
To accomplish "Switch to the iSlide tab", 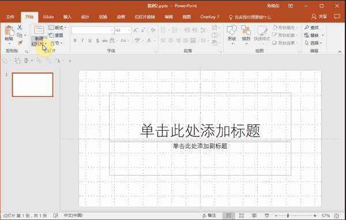I will click(48, 17).
